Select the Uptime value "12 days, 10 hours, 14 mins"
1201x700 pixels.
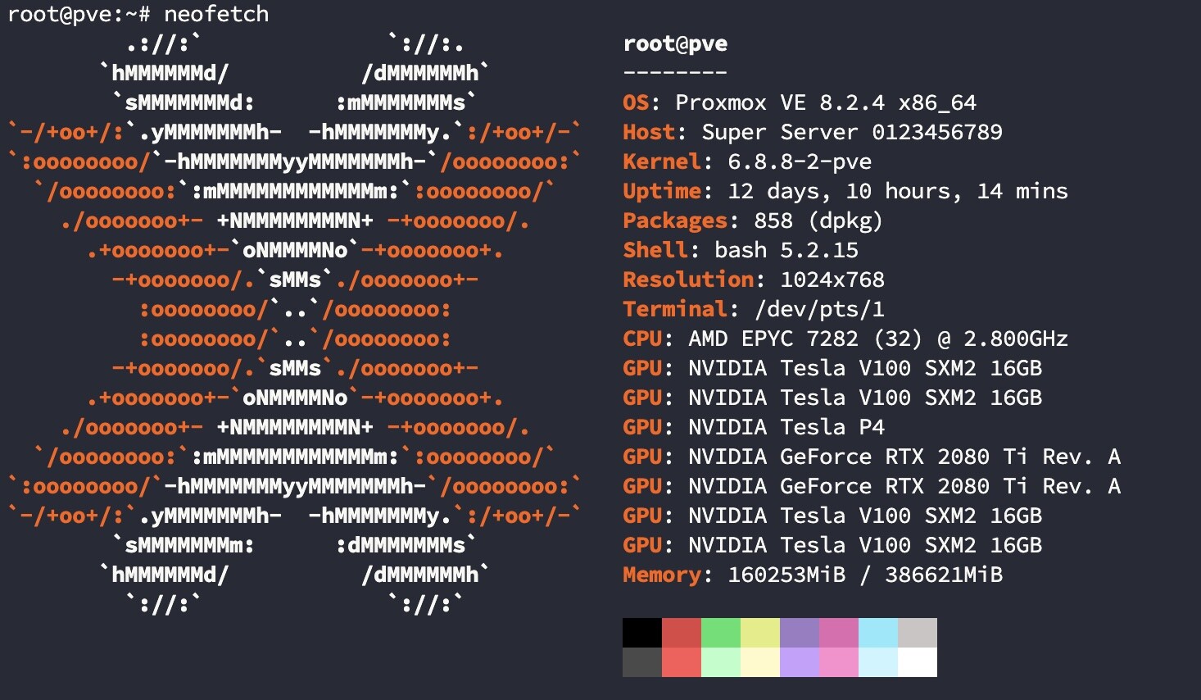click(x=898, y=192)
